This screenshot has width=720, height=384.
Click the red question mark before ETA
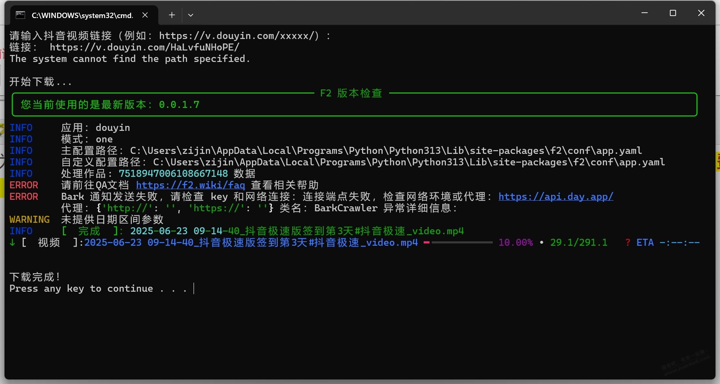628,243
